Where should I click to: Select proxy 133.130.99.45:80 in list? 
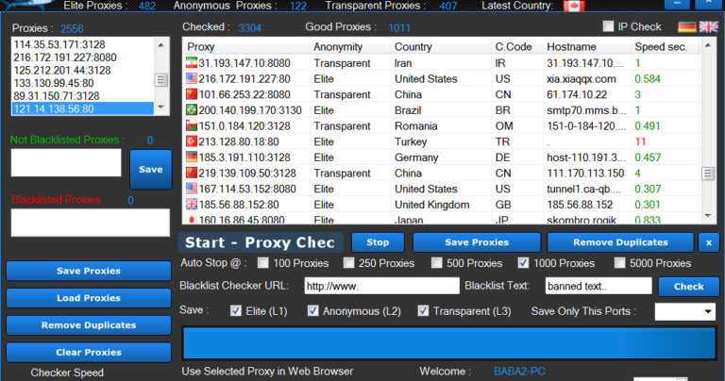coord(82,83)
